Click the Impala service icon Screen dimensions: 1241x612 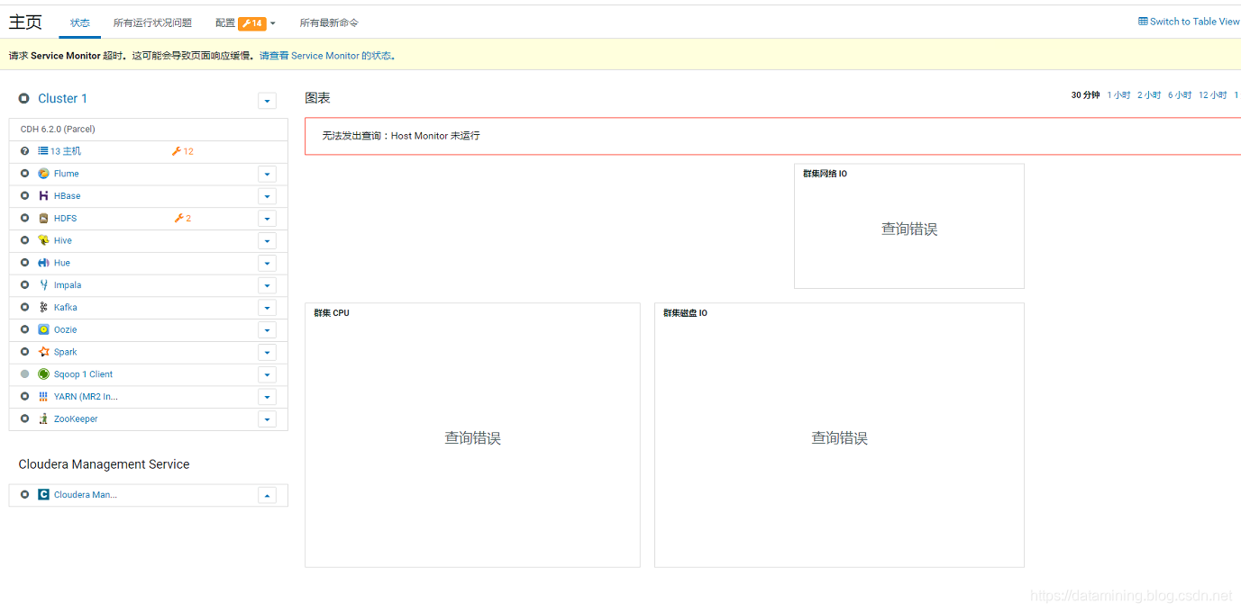point(43,285)
